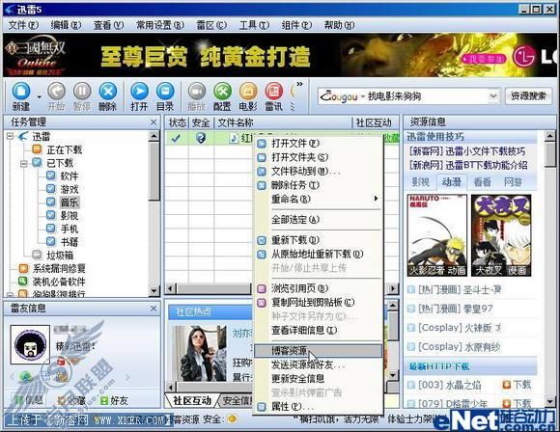Choose 从原始地址重新下载(O) menu entry
This screenshot has width=560, height=432.
click(318, 254)
